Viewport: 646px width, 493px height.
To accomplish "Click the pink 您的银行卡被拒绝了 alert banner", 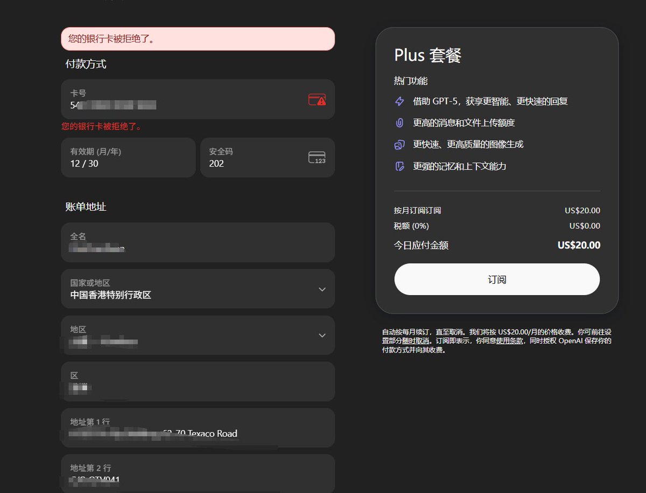I will pyautogui.click(x=198, y=39).
